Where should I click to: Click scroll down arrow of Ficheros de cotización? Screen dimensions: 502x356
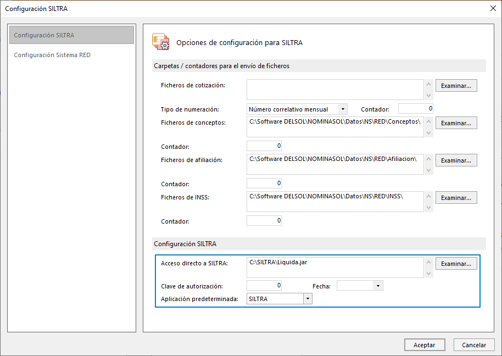tap(429, 96)
